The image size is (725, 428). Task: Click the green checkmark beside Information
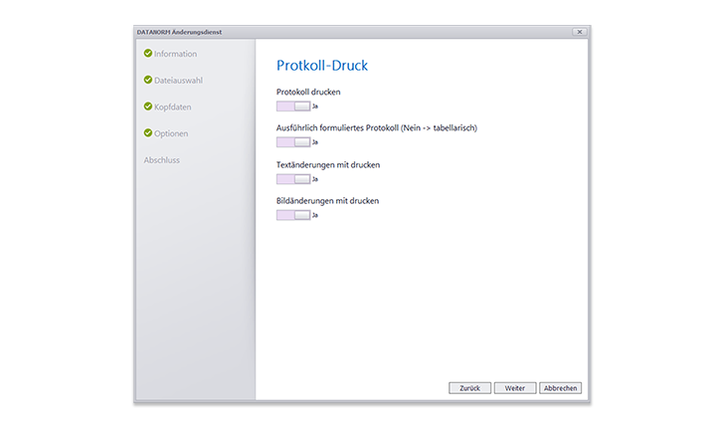pyautogui.click(x=148, y=53)
